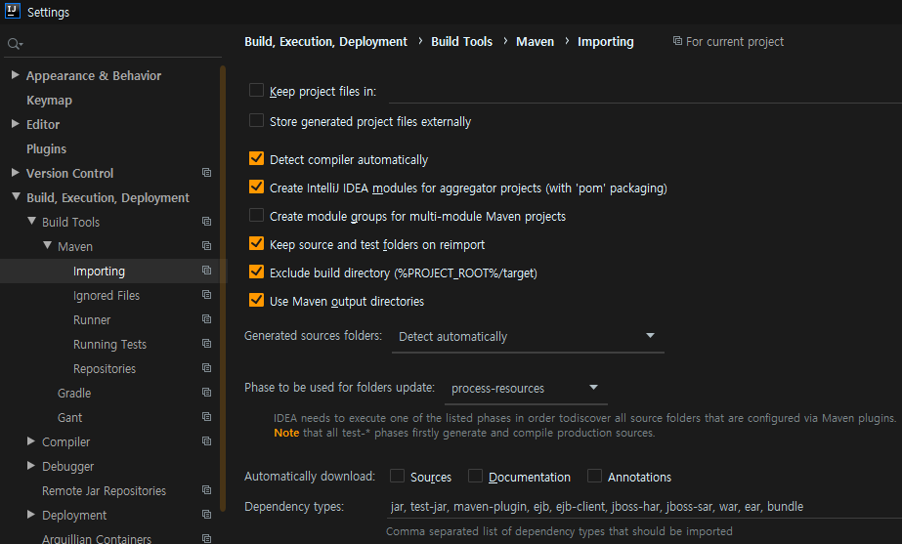Expand Appearance & Behavior section
The image size is (902, 544).
[16, 75]
